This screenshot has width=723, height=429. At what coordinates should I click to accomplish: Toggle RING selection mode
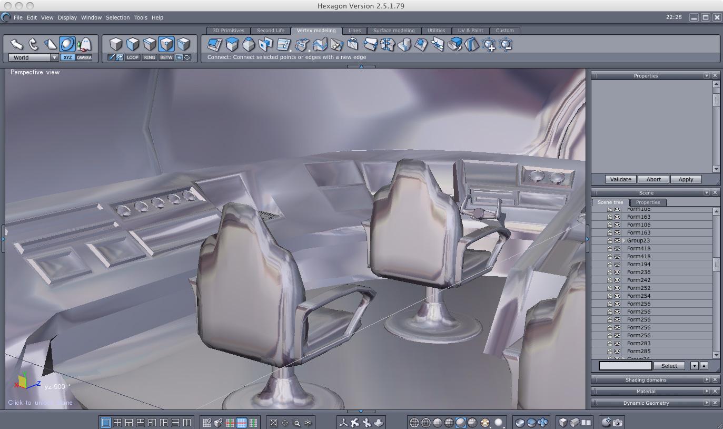[150, 57]
